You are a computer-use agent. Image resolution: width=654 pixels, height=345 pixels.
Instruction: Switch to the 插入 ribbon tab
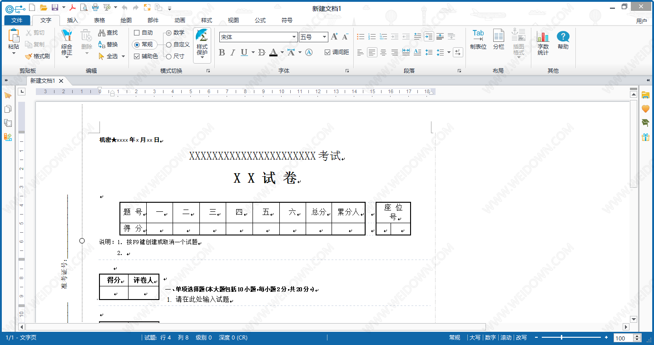coord(73,20)
